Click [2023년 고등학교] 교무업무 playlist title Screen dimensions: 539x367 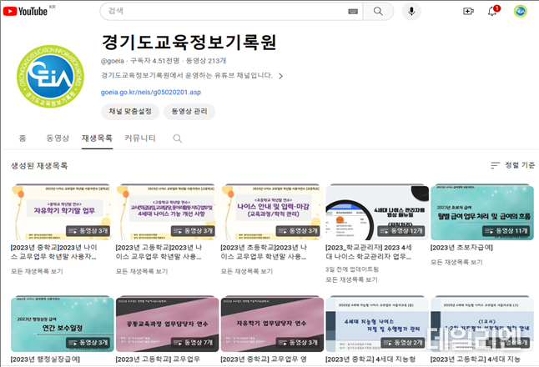pyautogui.click(x=158, y=359)
